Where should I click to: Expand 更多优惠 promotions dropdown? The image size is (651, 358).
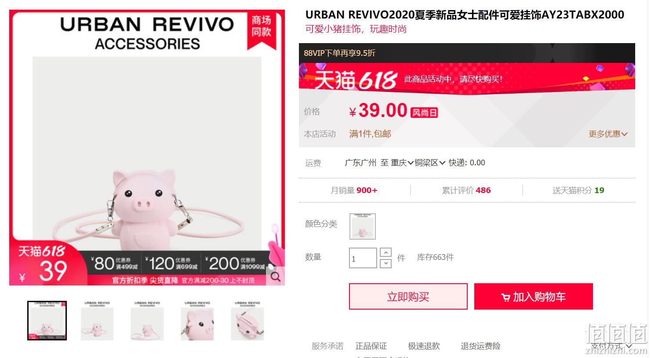(608, 134)
